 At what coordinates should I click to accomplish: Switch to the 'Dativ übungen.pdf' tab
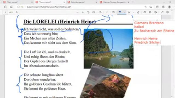point(82,2)
